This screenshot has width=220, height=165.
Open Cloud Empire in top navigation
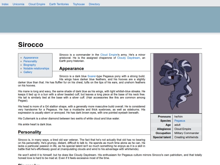click(37, 4)
